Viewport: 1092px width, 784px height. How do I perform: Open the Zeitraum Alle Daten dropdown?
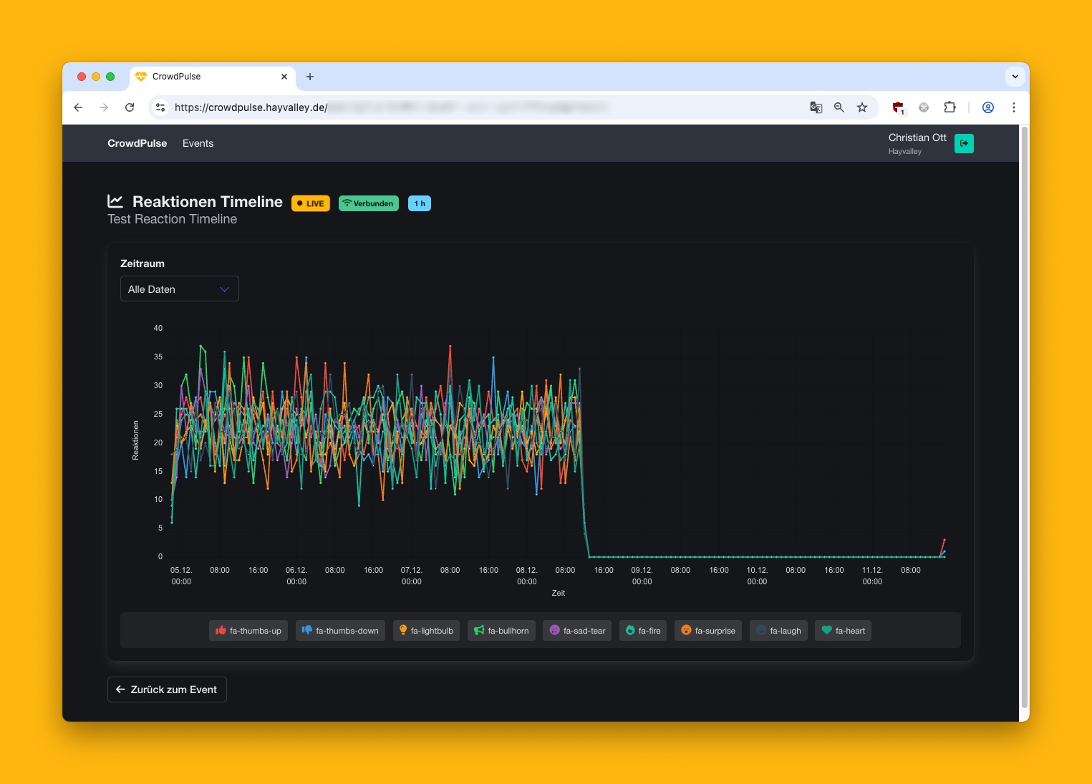tap(179, 289)
